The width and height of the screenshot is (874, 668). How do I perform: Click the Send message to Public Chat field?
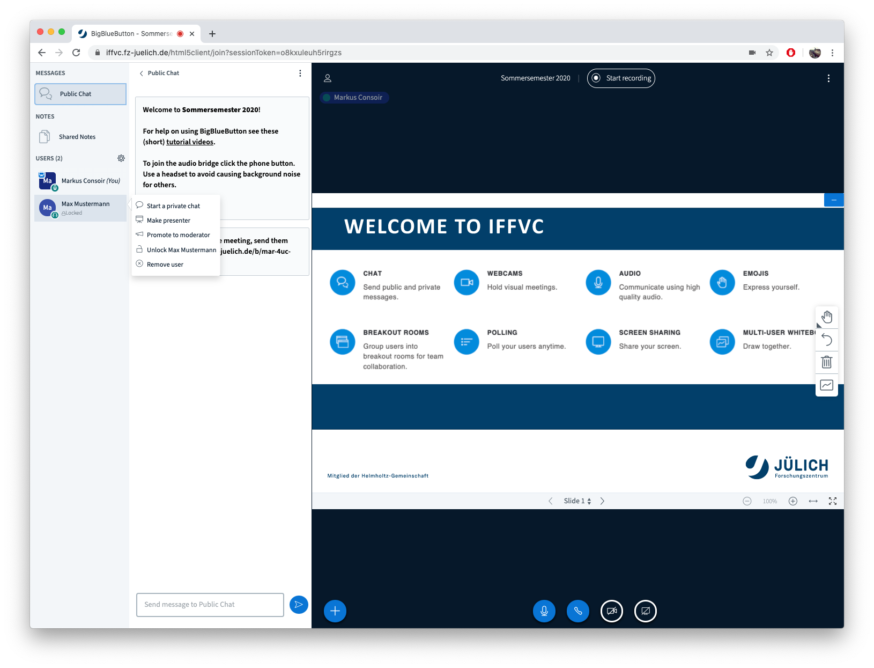point(210,605)
